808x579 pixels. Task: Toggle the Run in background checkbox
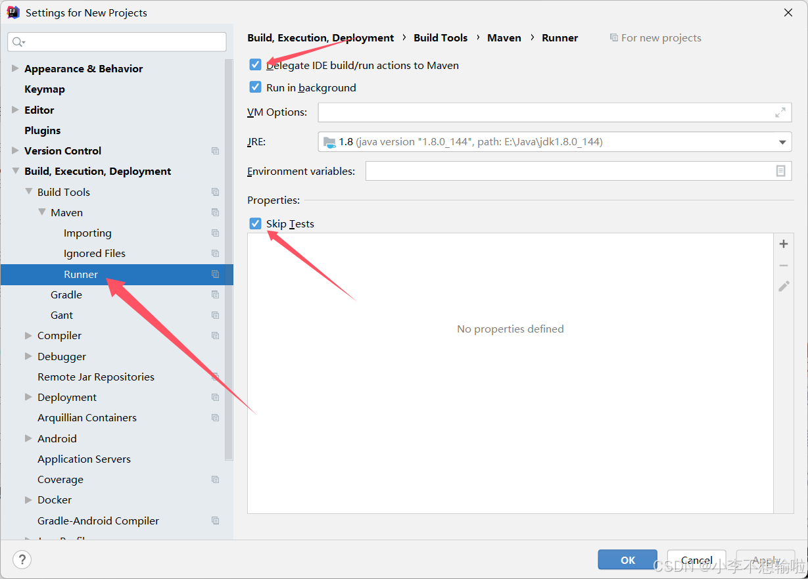click(x=256, y=87)
